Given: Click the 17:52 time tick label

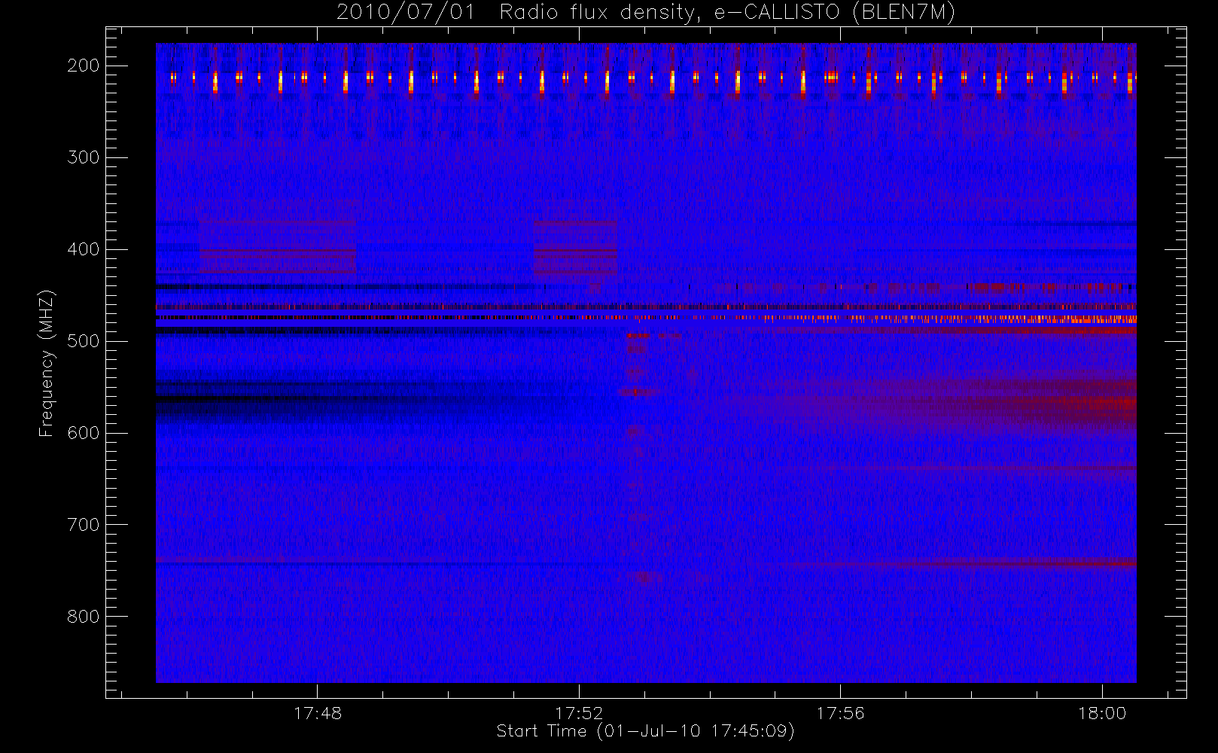Looking at the screenshot, I should coord(579,713).
